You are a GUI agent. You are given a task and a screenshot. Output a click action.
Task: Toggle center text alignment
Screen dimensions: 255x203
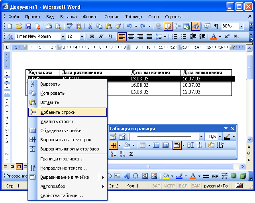point(131,37)
